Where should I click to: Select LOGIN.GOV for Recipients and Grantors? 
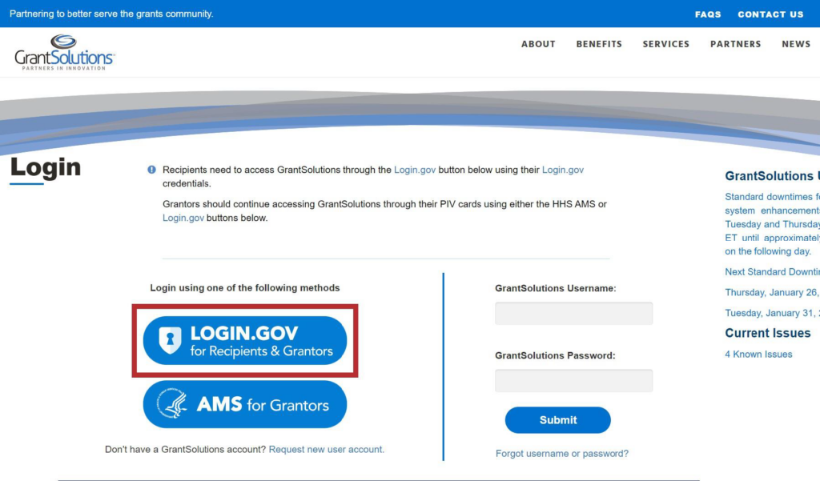coord(244,340)
